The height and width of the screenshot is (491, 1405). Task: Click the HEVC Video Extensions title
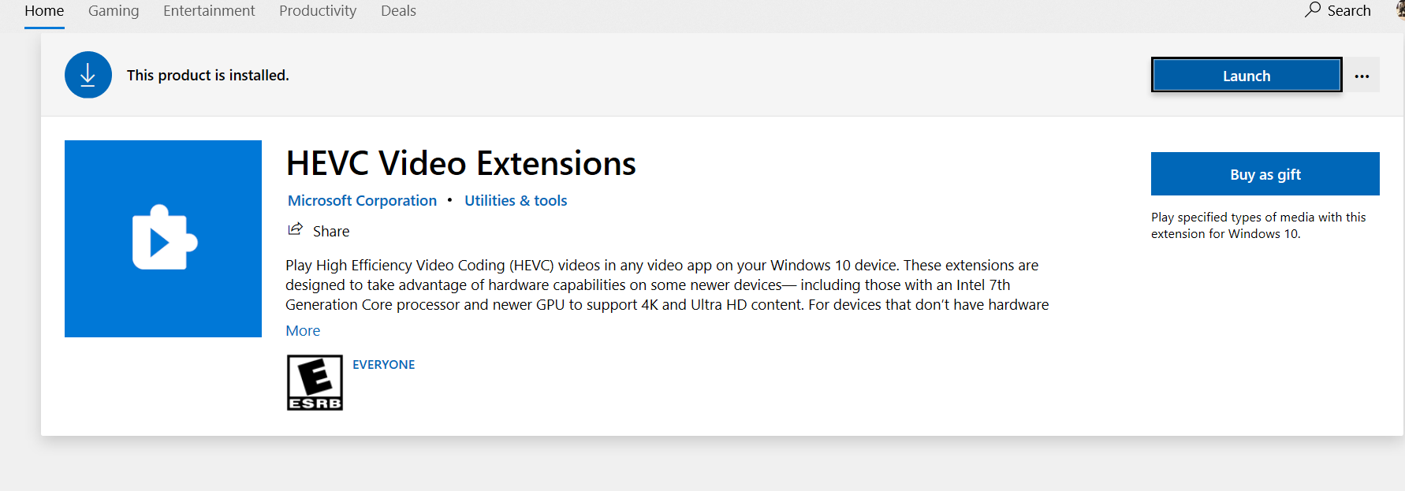pyautogui.click(x=460, y=164)
